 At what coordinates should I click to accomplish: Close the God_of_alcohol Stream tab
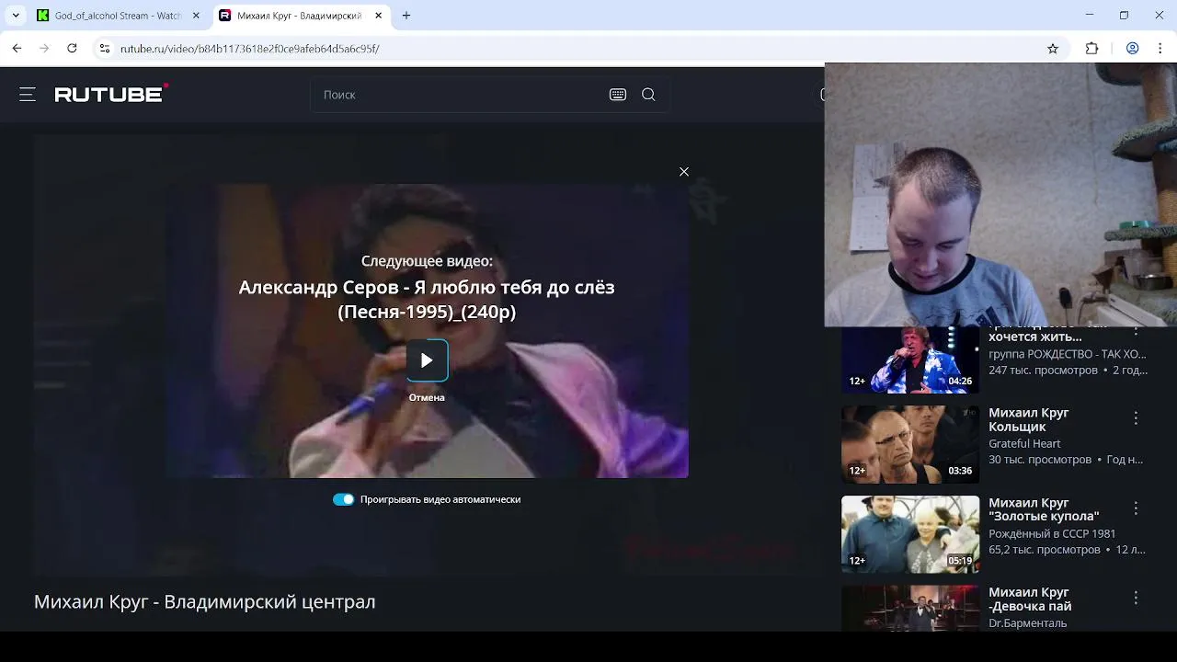196,16
